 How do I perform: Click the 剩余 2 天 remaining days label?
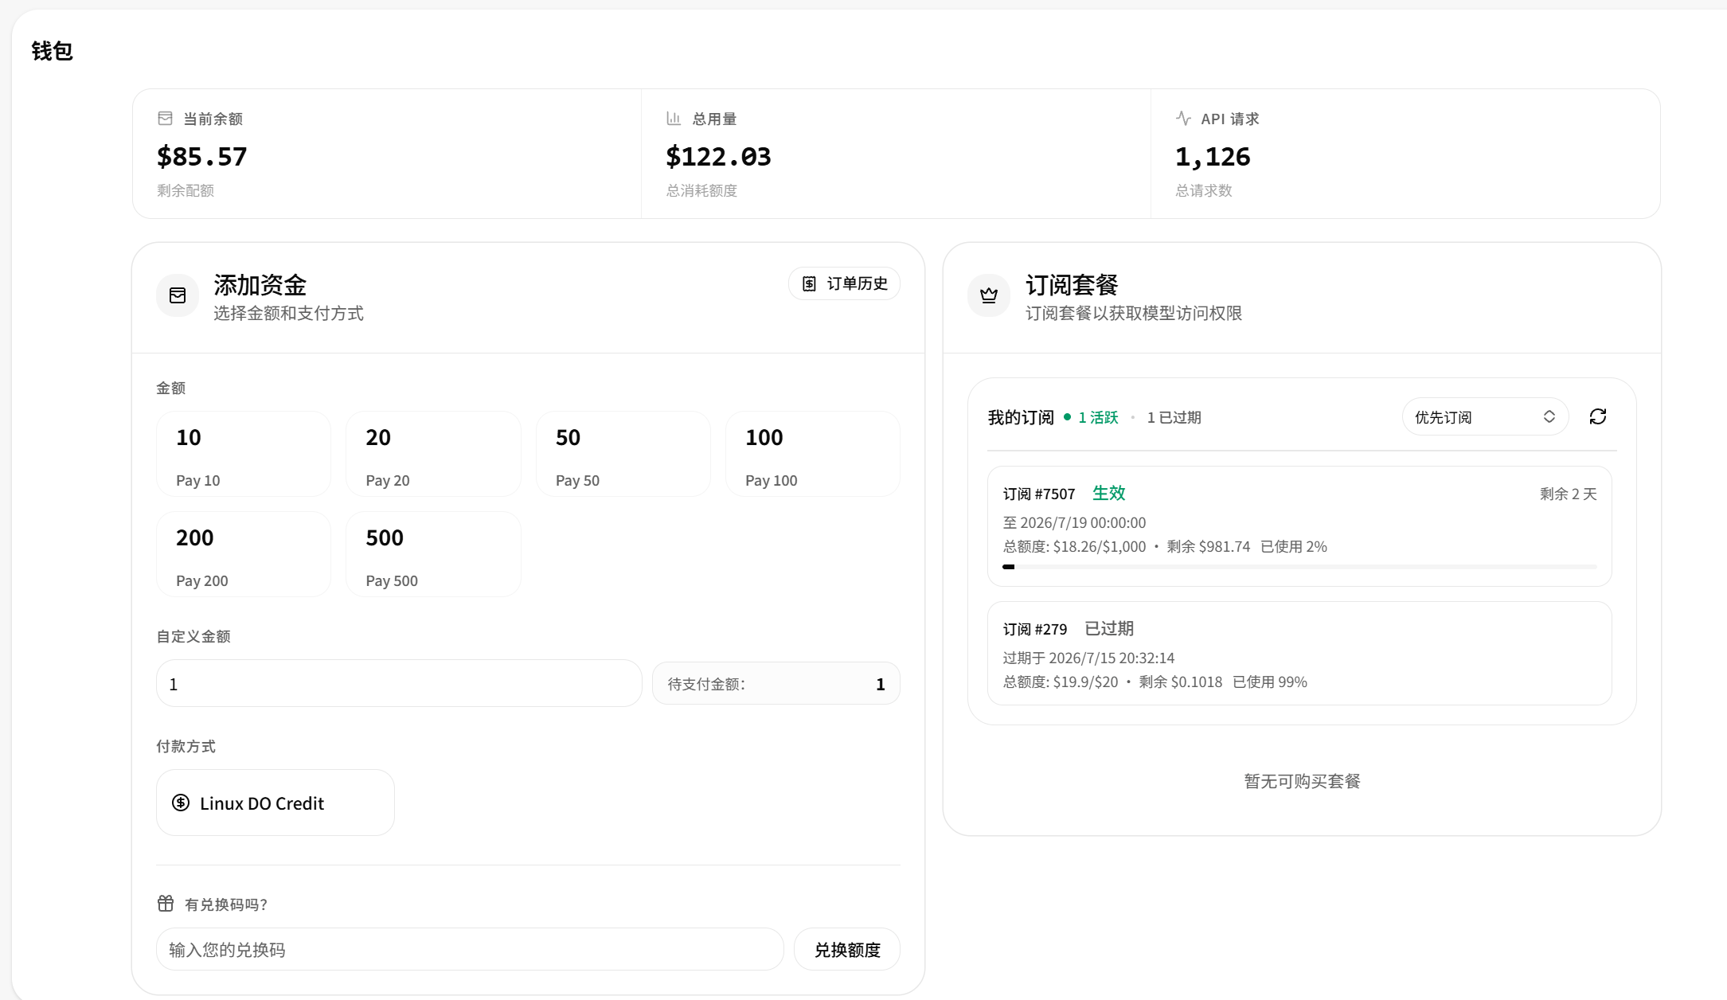[x=1568, y=494]
